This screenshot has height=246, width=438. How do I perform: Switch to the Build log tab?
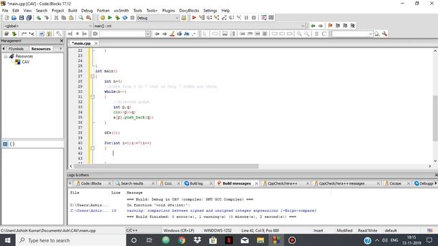tap(196, 183)
